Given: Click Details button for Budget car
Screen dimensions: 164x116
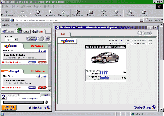Looking at the screenshot, I should click(x=32, y=88).
